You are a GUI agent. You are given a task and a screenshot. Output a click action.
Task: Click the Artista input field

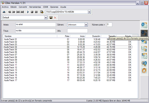tap(36, 25)
